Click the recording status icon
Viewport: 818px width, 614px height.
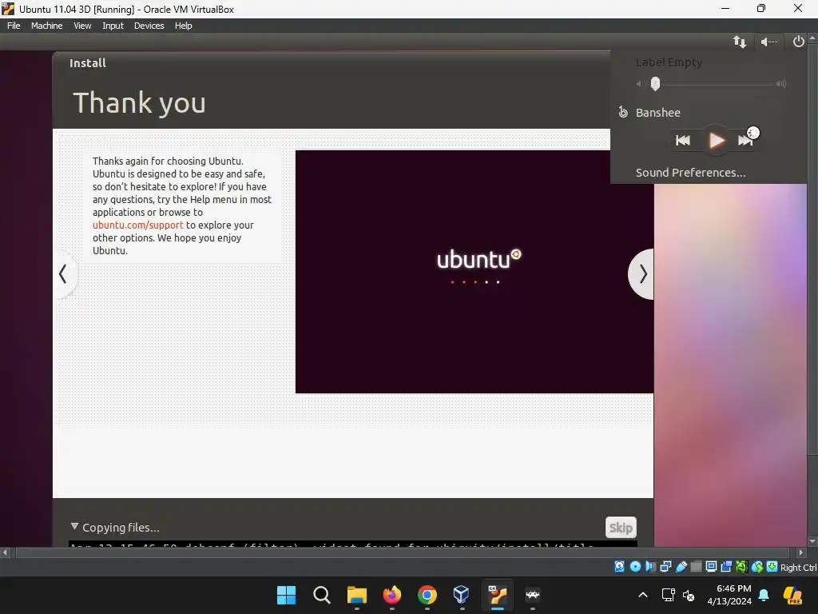click(726, 567)
